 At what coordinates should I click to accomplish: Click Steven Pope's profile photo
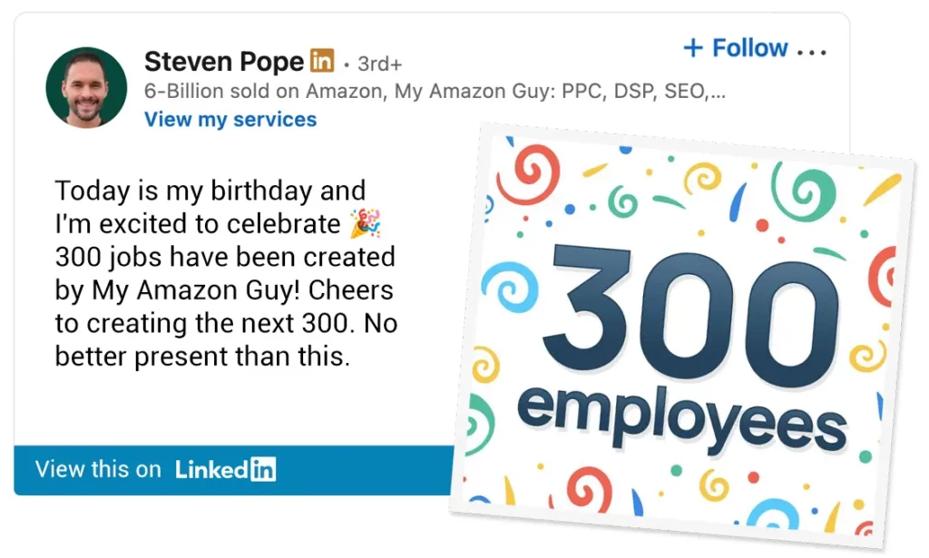(x=85, y=87)
